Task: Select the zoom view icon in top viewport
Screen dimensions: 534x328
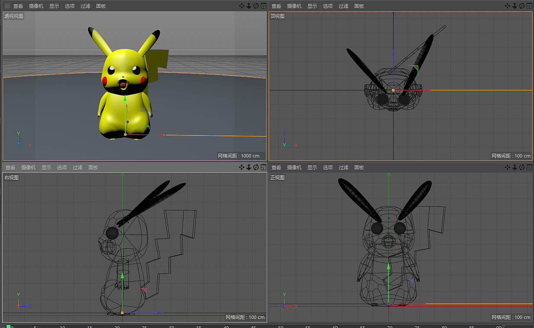Action: click(514, 6)
